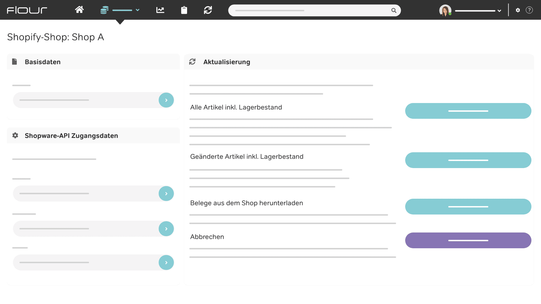Viewport: 541px width, 304px height.
Task: Click the first Shopware-API input field
Action: (93, 194)
